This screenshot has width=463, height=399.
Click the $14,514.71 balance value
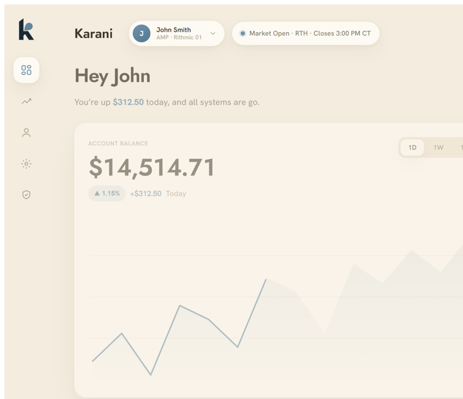(152, 167)
